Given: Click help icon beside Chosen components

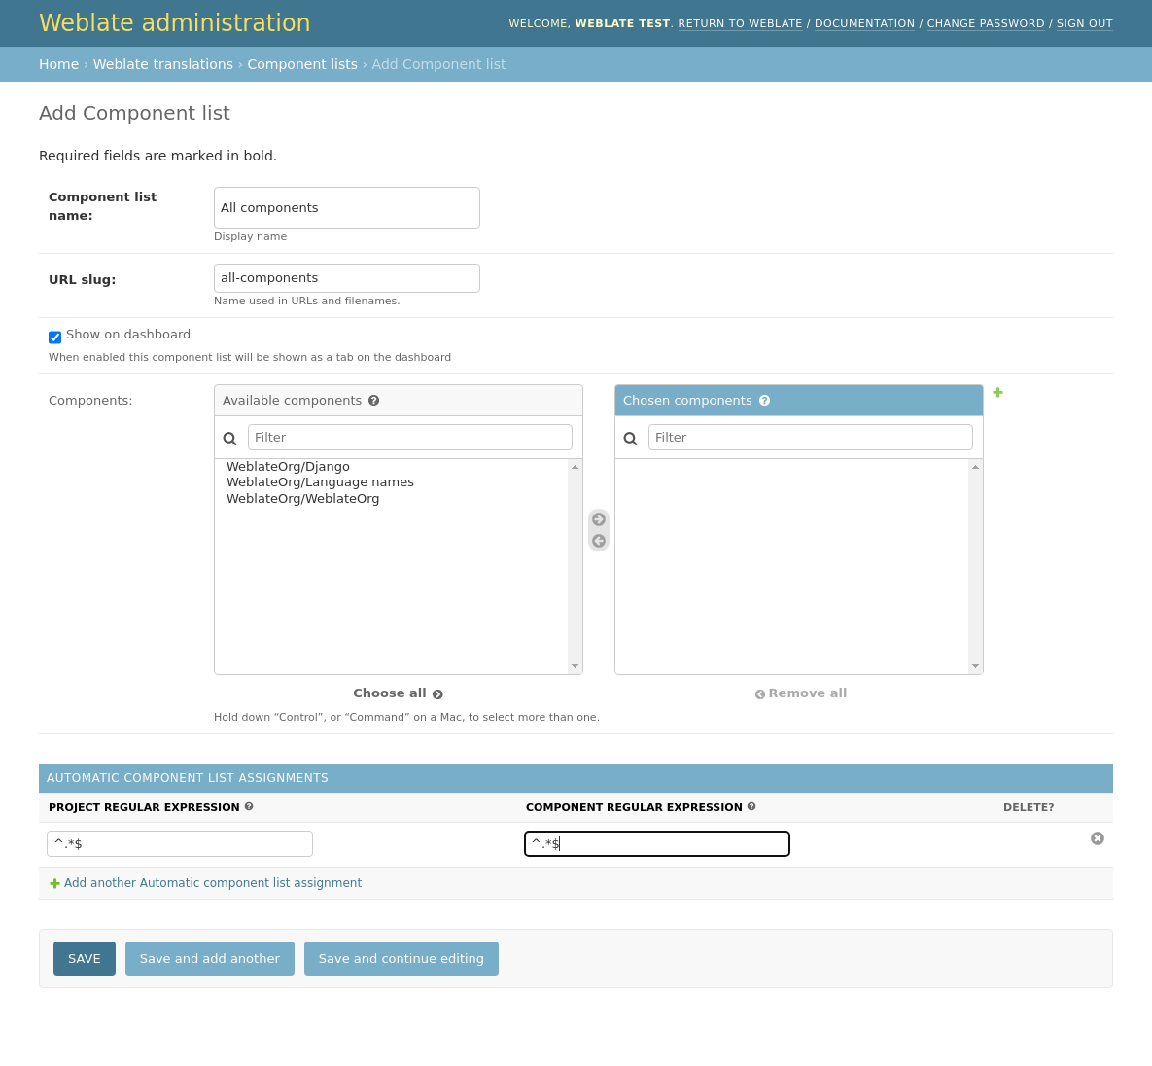Looking at the screenshot, I should [765, 401].
